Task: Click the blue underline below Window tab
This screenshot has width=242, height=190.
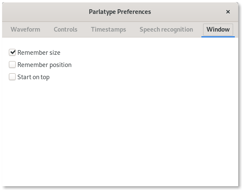Action: (218, 37)
